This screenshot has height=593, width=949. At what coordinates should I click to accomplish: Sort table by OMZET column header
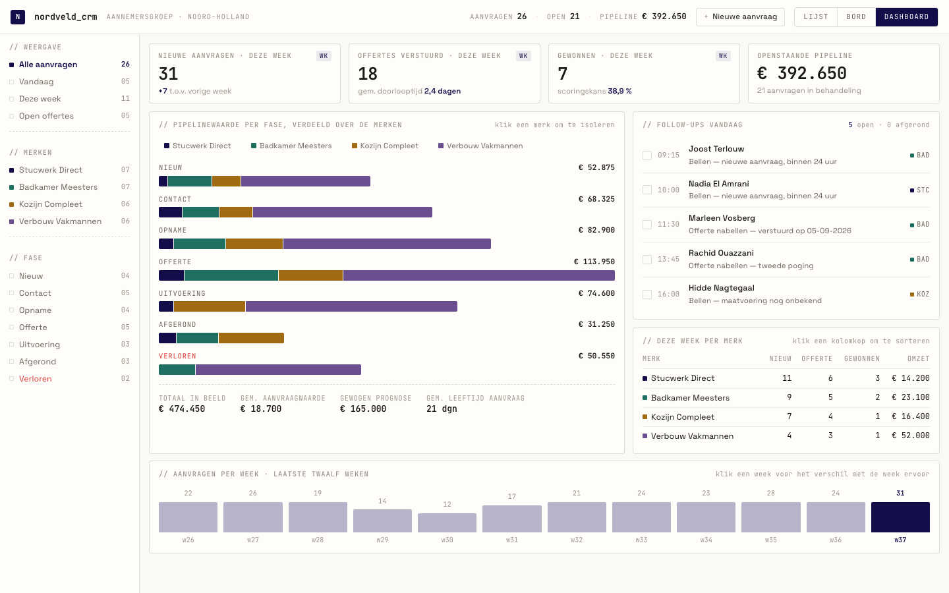click(919, 359)
